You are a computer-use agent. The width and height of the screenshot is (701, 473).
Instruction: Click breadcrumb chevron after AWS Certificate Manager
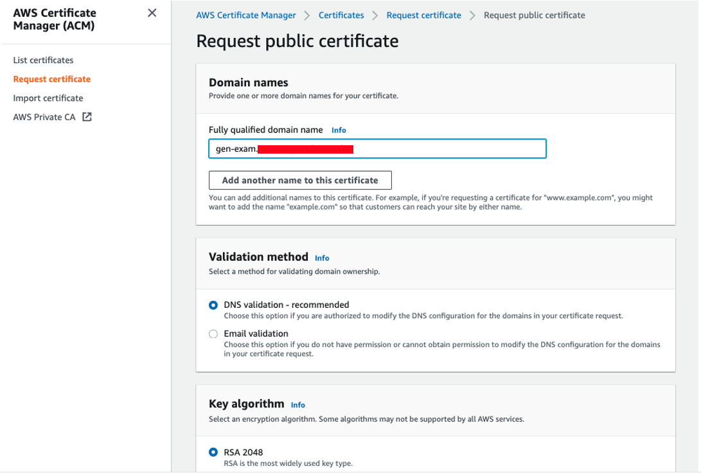[x=307, y=15]
